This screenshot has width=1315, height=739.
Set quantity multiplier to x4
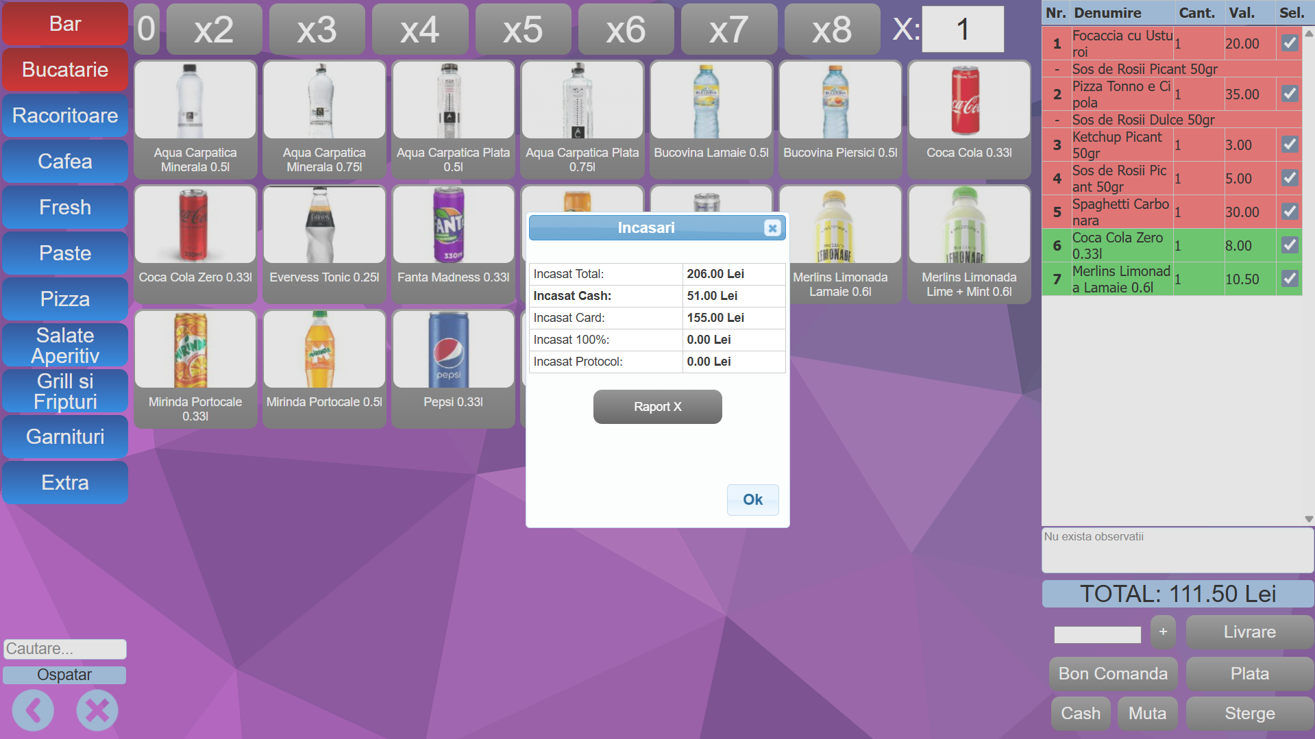(x=419, y=29)
